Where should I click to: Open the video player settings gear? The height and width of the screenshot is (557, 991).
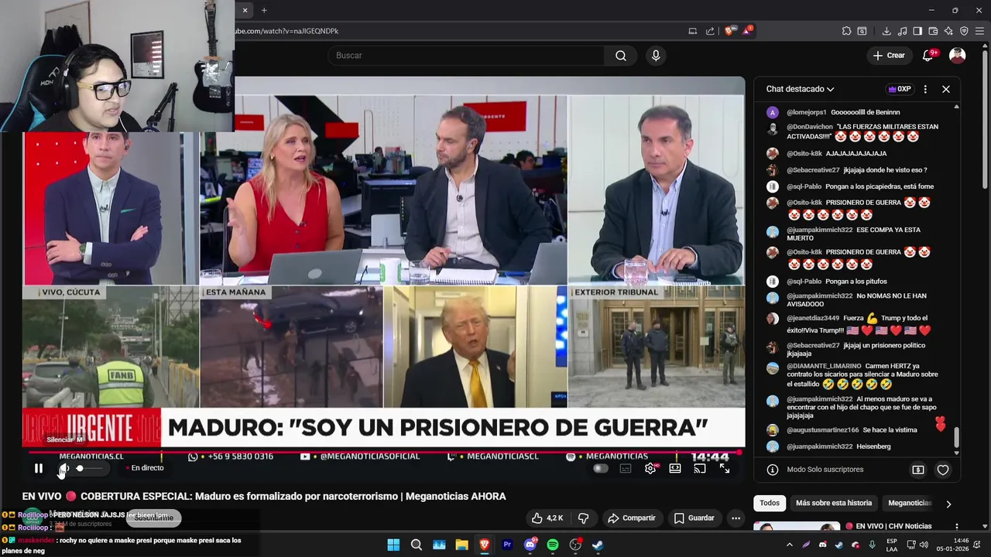tap(650, 468)
